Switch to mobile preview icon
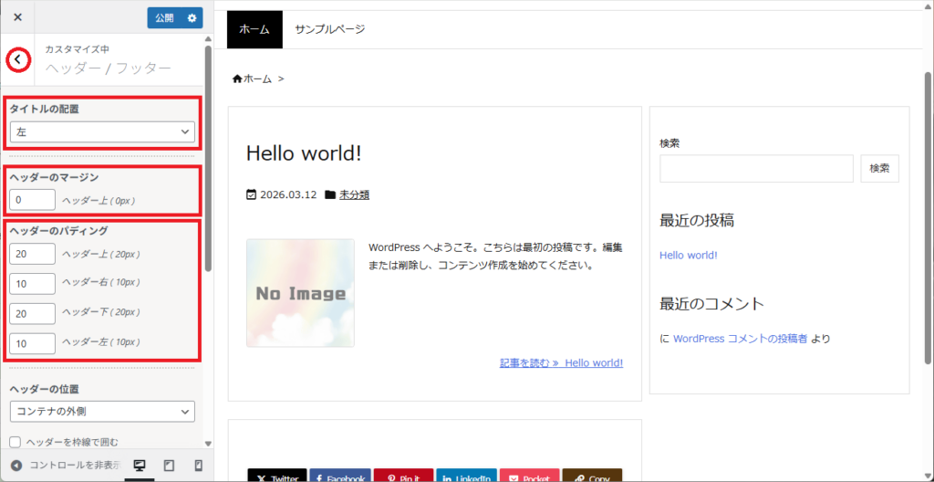The image size is (934, 482). (199, 466)
